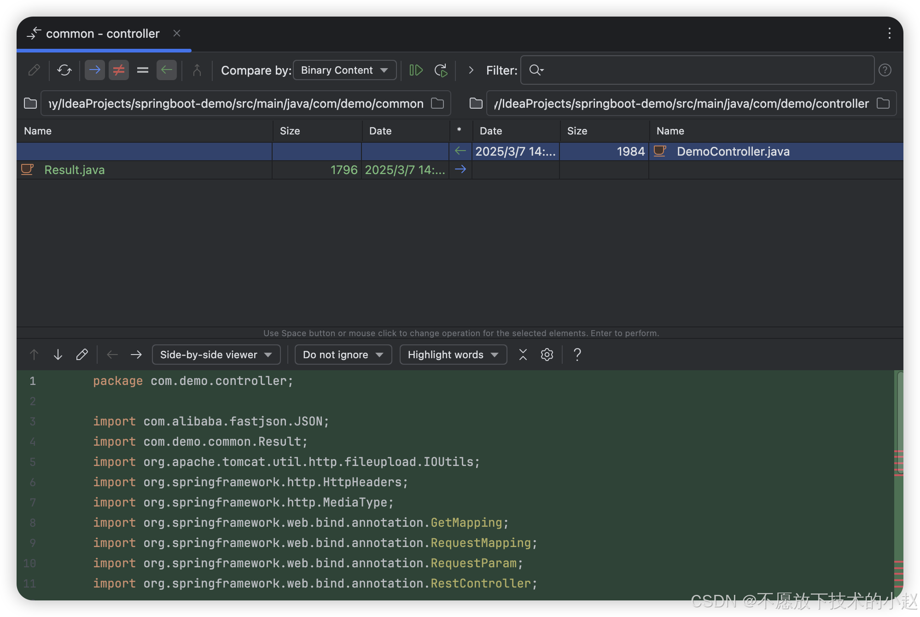Toggle the show differences filter button
This screenshot has height=617, width=920.
point(119,70)
